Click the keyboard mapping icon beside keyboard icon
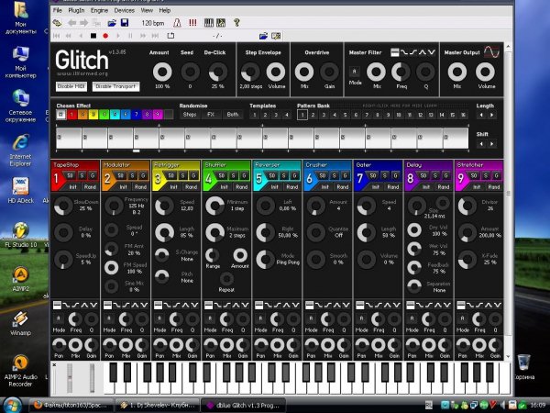The width and height of the screenshot is (550, 413). pyautogui.click(x=221, y=23)
